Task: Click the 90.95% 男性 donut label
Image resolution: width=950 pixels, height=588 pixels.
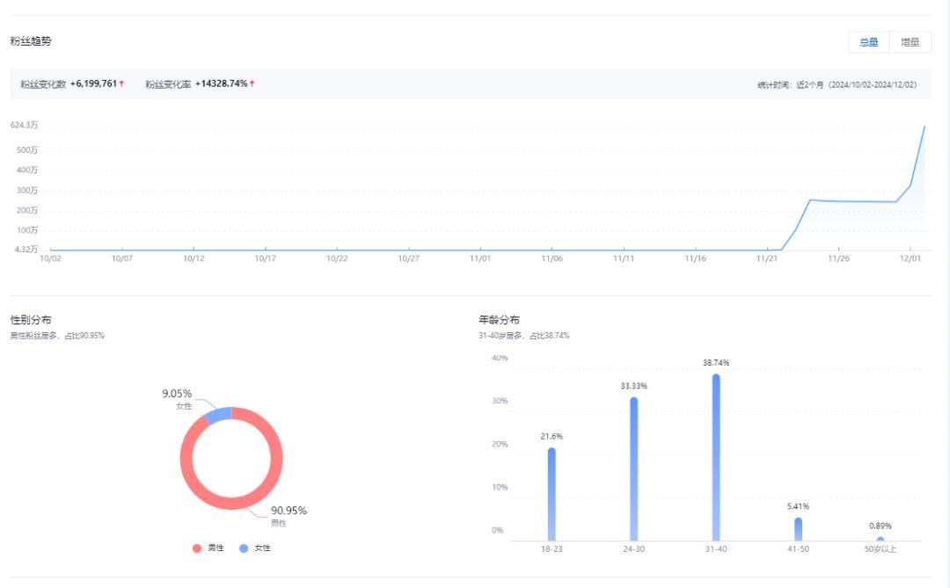Action: click(289, 511)
